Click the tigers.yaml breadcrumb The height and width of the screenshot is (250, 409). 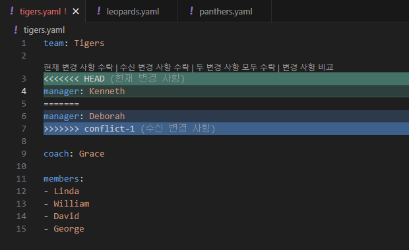44,30
